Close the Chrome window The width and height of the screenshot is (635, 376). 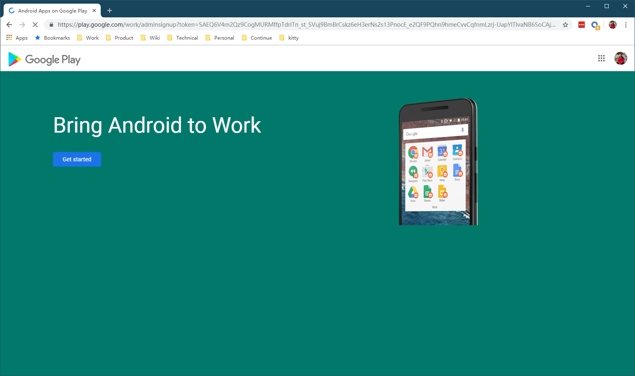click(x=625, y=6)
